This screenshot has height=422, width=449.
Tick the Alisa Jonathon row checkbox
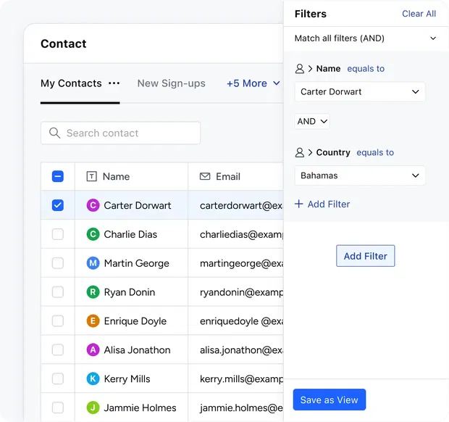(57, 349)
